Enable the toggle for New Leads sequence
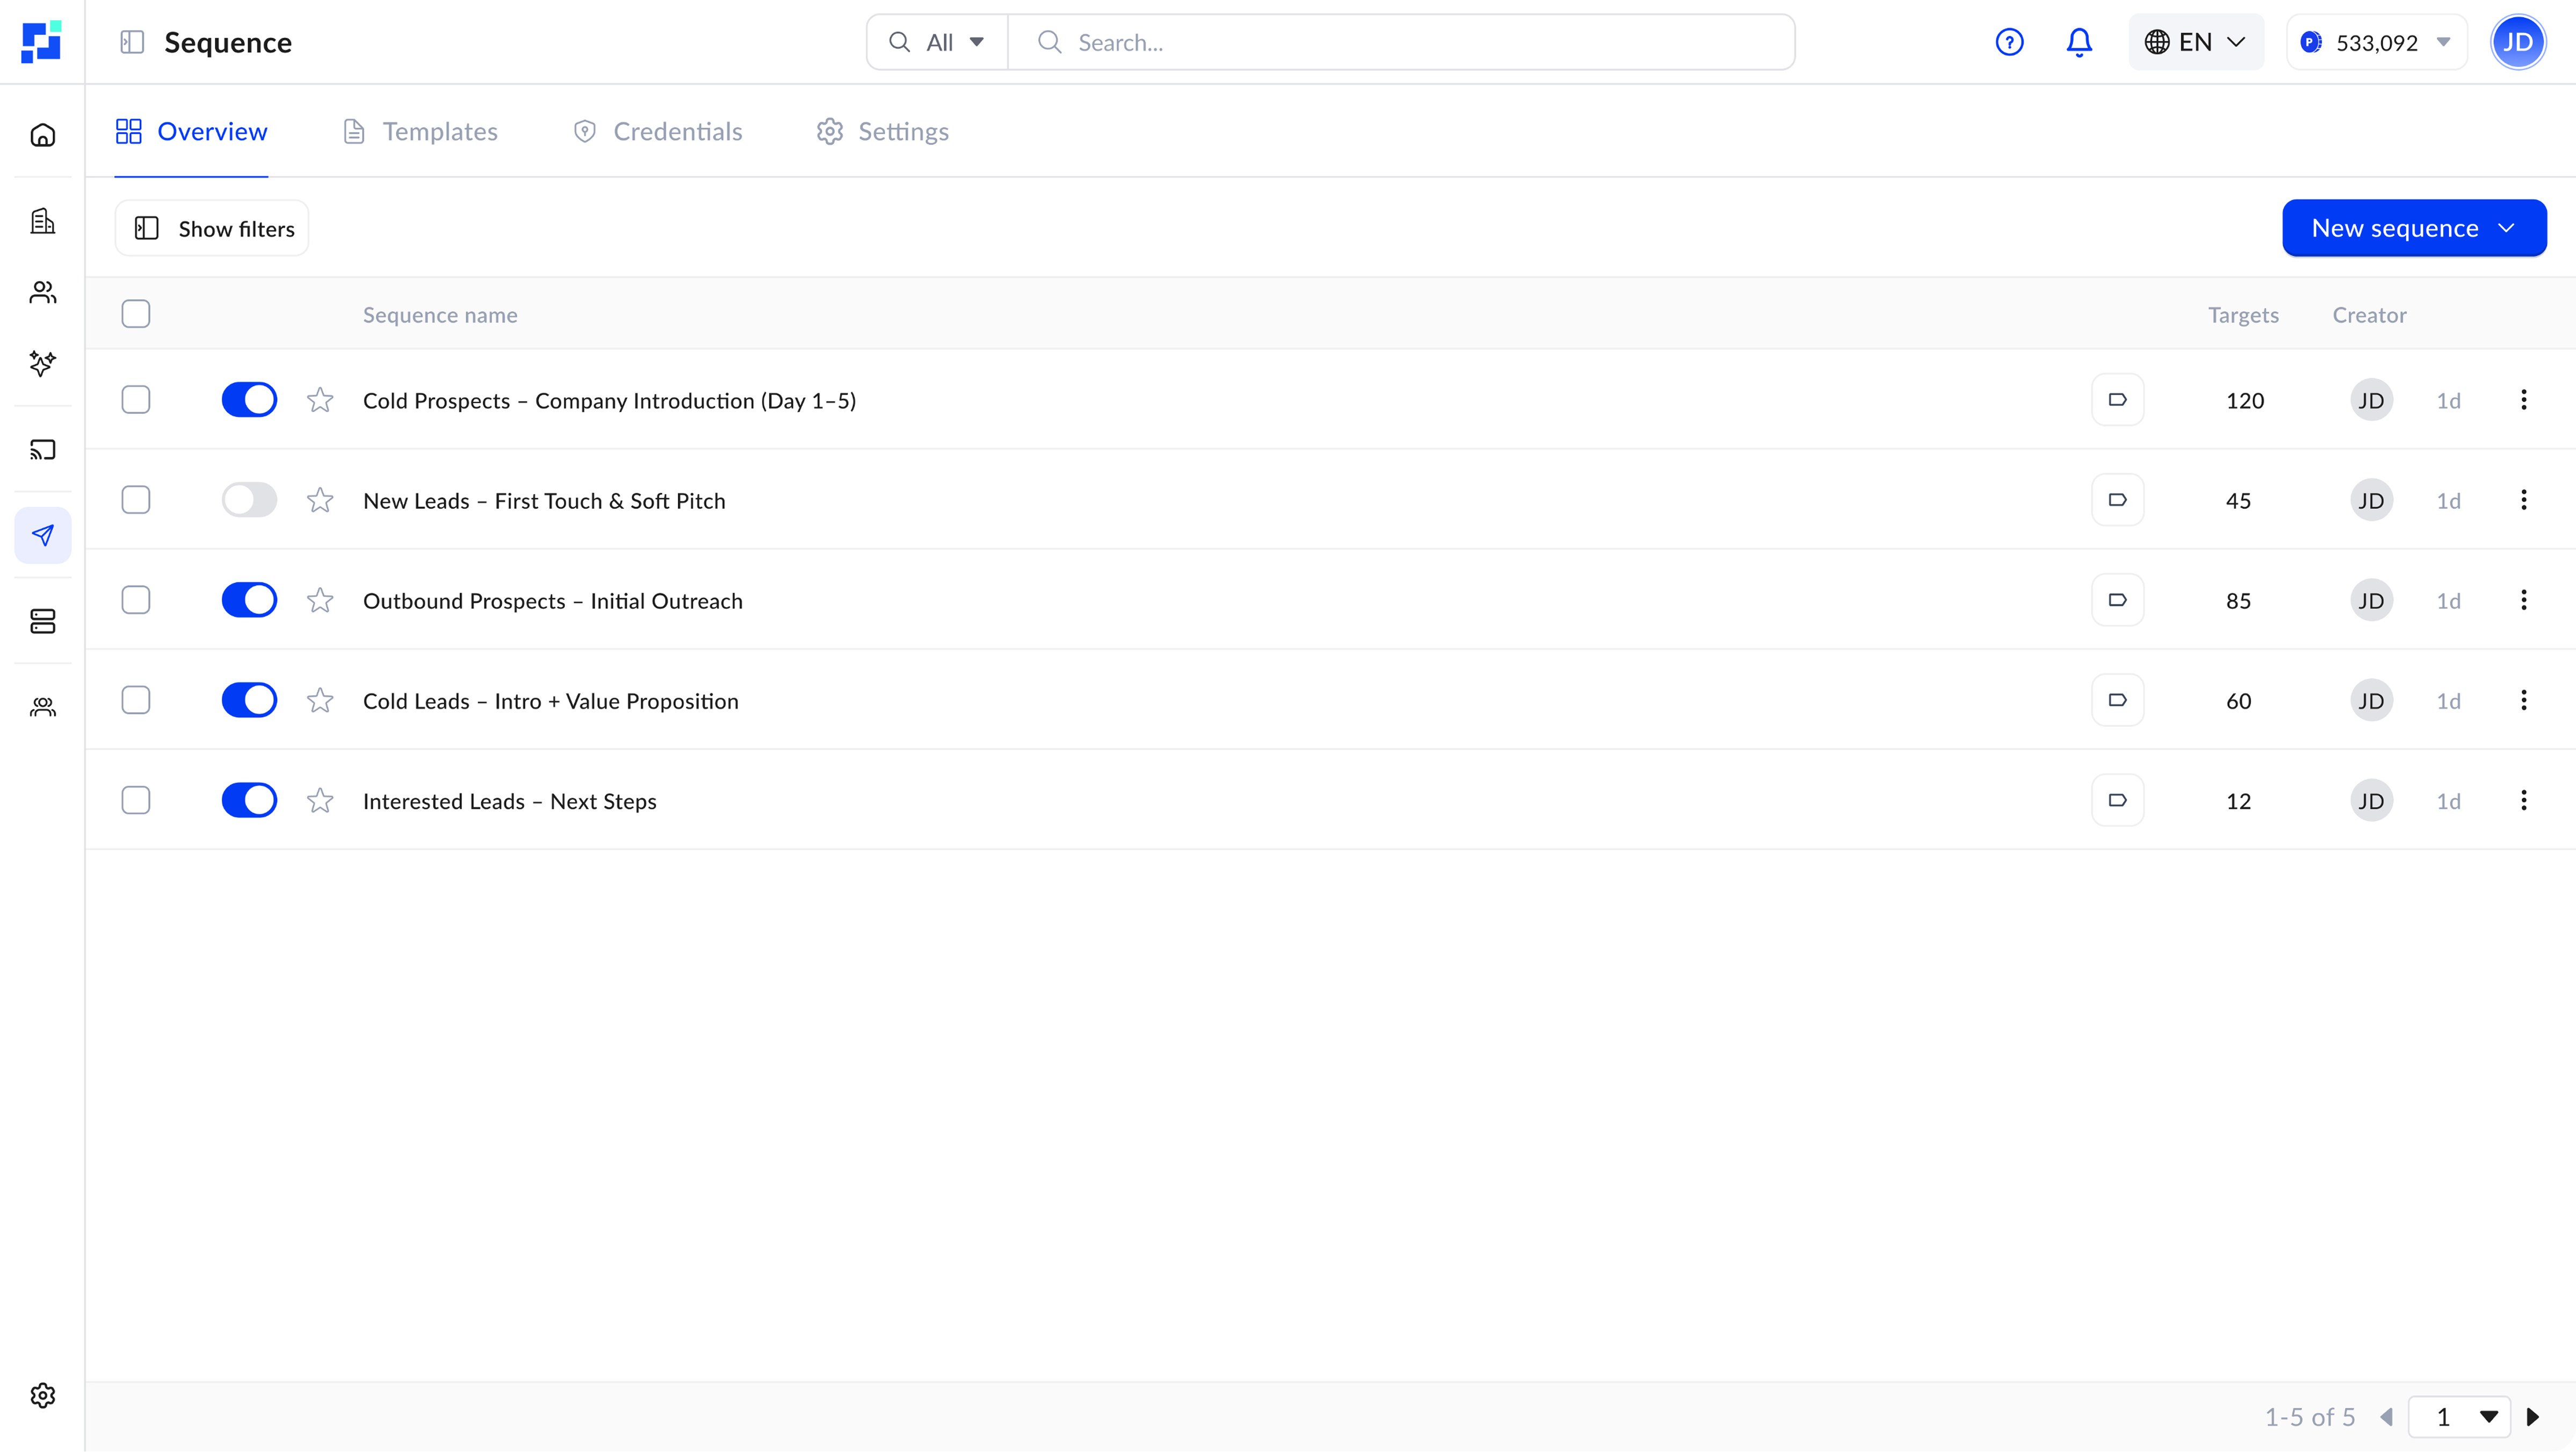The height and width of the screenshot is (1452, 2576). (249, 500)
